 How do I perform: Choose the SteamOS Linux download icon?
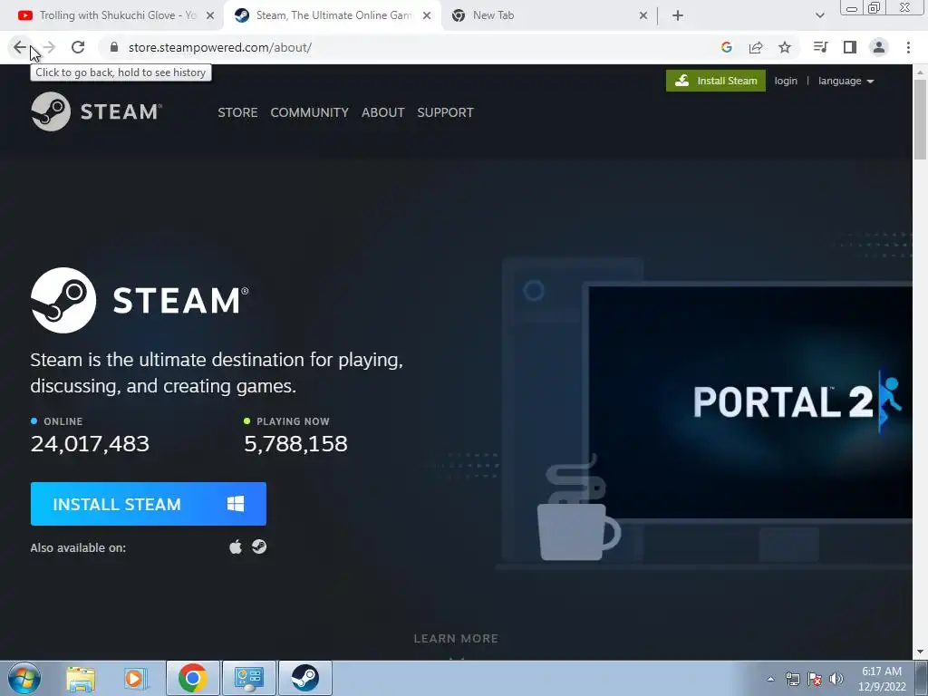tap(259, 546)
